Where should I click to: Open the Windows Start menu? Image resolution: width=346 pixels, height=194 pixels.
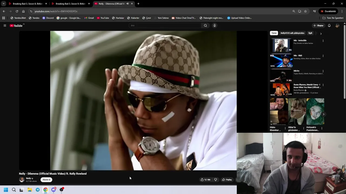(6, 190)
